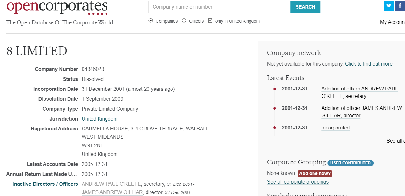This screenshot has height=196, width=405.
Task: Click the USER CONTRIBUTED badge
Action: coord(351,163)
